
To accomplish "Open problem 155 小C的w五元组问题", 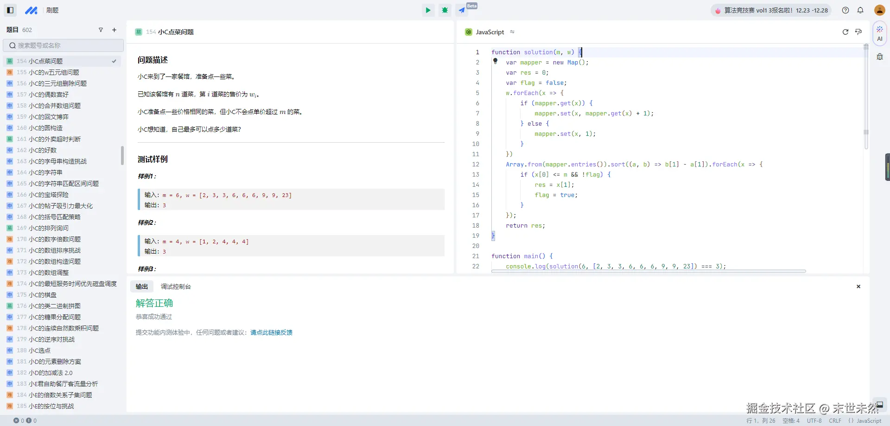I will coord(54,72).
